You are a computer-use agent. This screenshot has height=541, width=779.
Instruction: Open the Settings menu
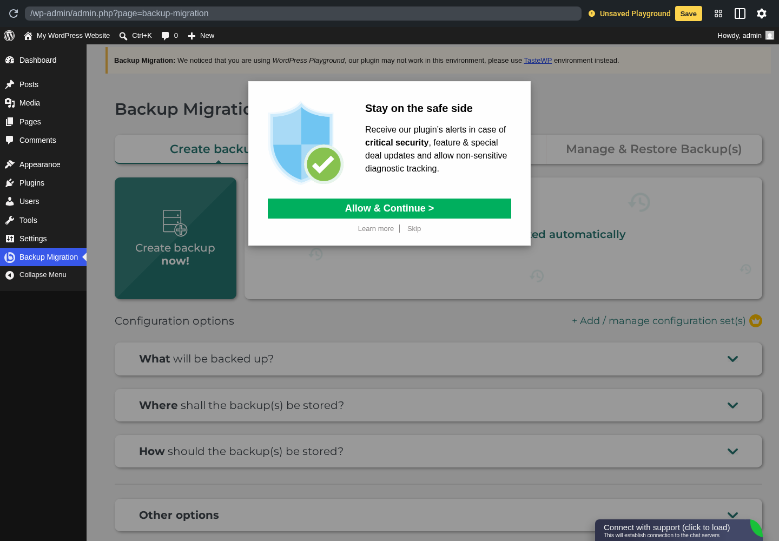pyautogui.click(x=43, y=239)
